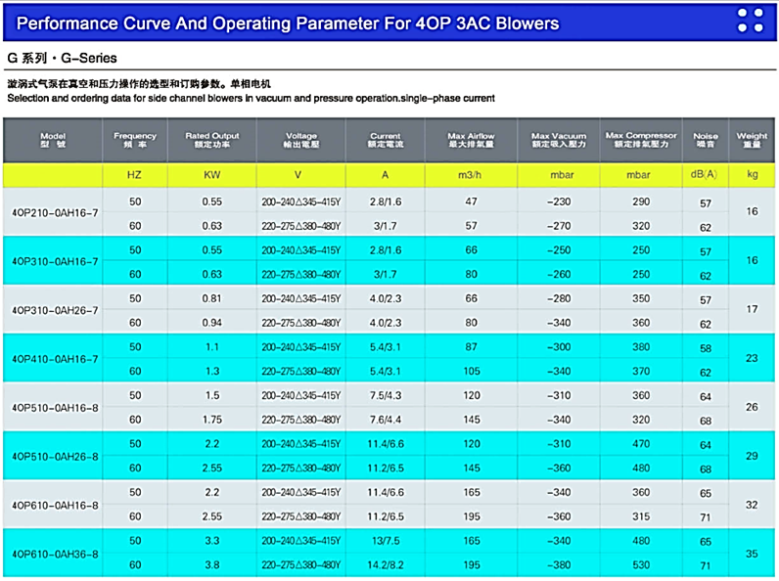The image size is (779, 581).
Task: Click the max vacuum value "-300"
Action: click(559, 346)
